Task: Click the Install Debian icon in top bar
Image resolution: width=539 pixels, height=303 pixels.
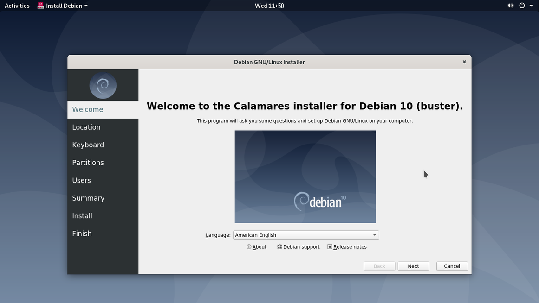Action: (x=40, y=6)
